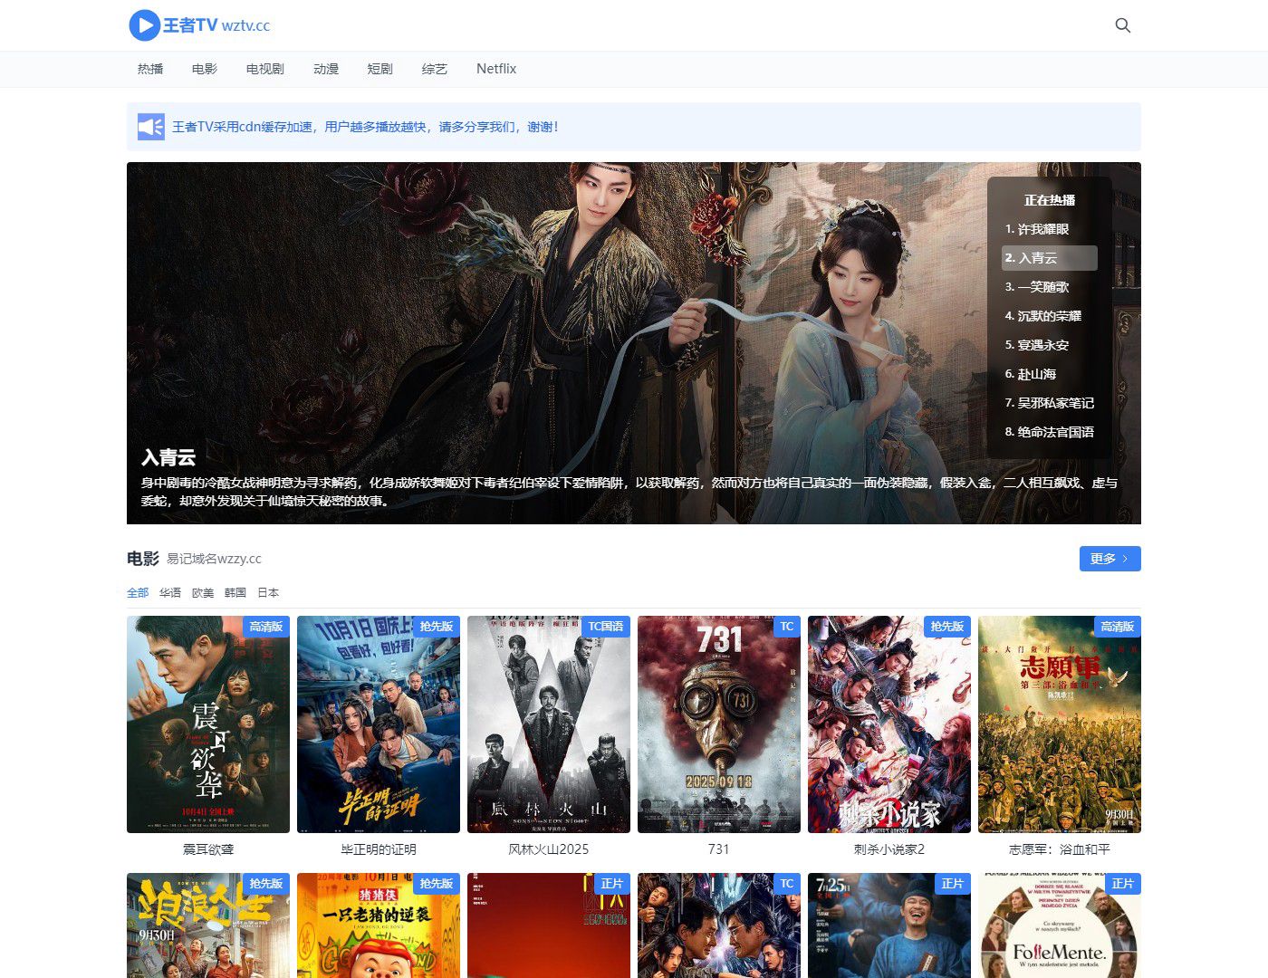
Task: Click the 抢先版 badge on 刺杀小说家2 poster
Action: tap(946, 627)
